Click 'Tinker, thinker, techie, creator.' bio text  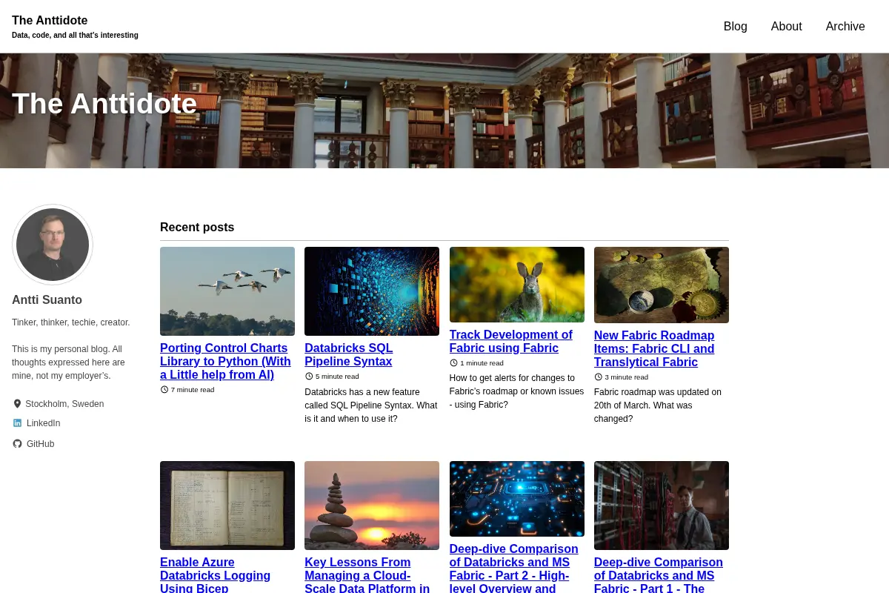coord(71,322)
